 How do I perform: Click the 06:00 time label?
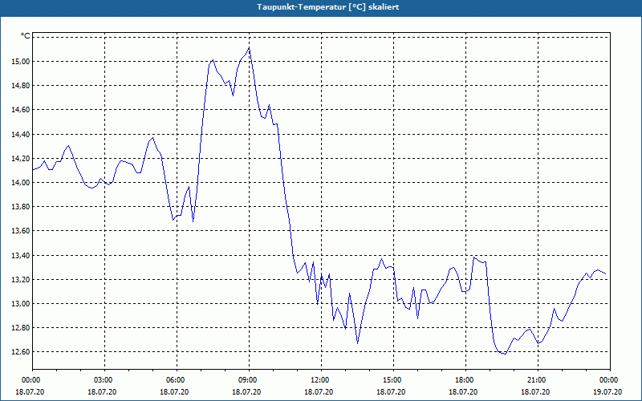tap(177, 380)
